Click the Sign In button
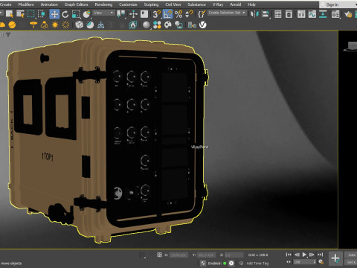357x268 pixels. click(332, 4)
